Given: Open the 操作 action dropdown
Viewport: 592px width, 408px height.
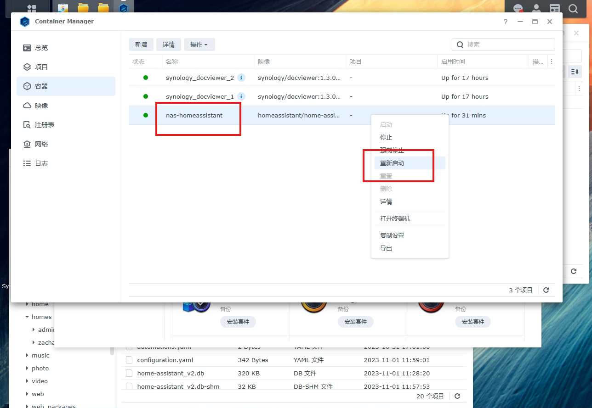Looking at the screenshot, I should (199, 45).
